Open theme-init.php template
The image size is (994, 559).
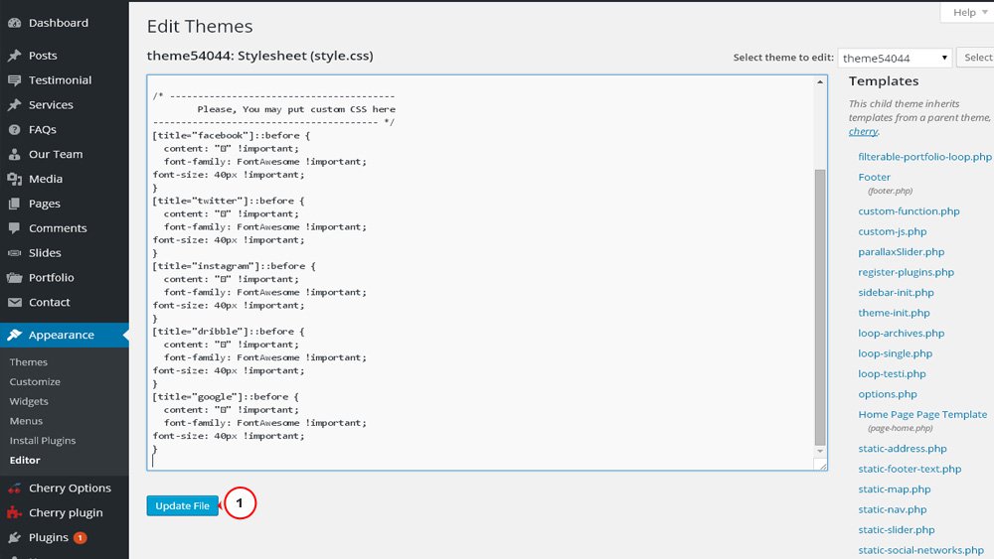pyautogui.click(x=894, y=313)
